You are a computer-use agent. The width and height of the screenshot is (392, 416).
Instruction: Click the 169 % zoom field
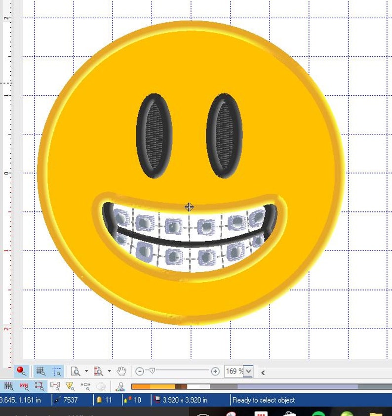click(234, 371)
